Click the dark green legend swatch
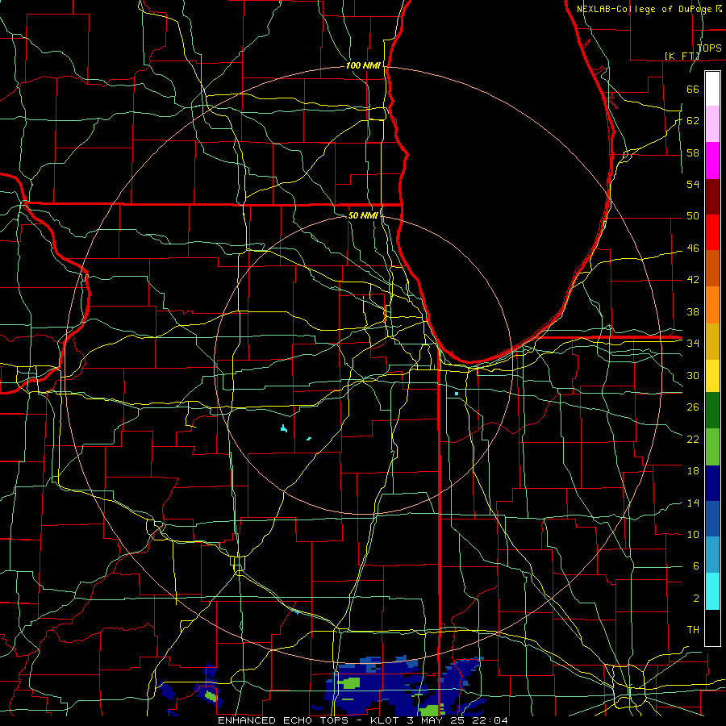Viewport: 726px width, 726px height. 712,411
